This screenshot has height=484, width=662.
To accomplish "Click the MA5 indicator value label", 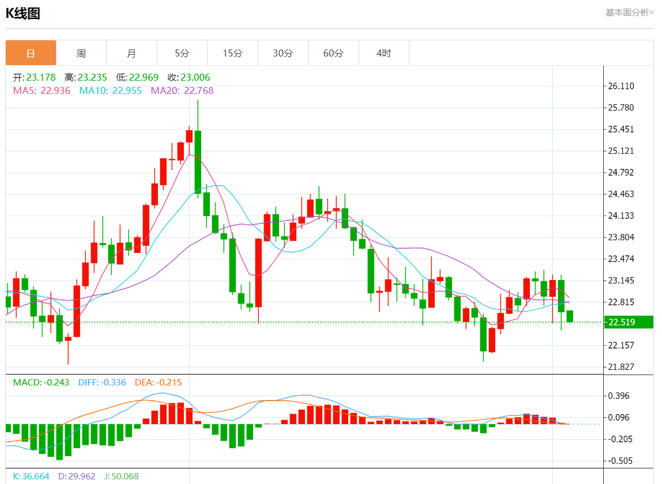I will [42, 90].
